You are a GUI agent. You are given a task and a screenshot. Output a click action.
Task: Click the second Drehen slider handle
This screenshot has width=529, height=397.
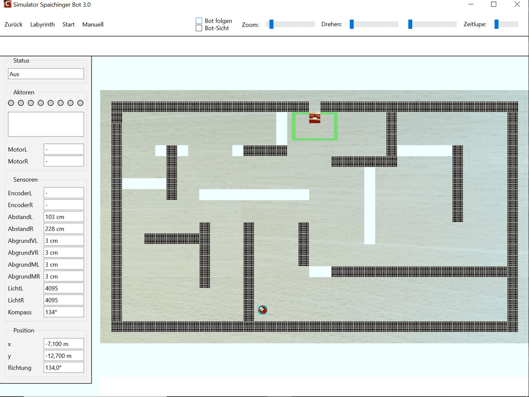click(x=410, y=24)
